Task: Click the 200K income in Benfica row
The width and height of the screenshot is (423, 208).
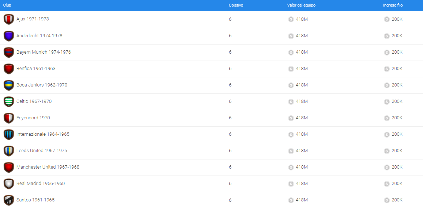Action: (397, 69)
